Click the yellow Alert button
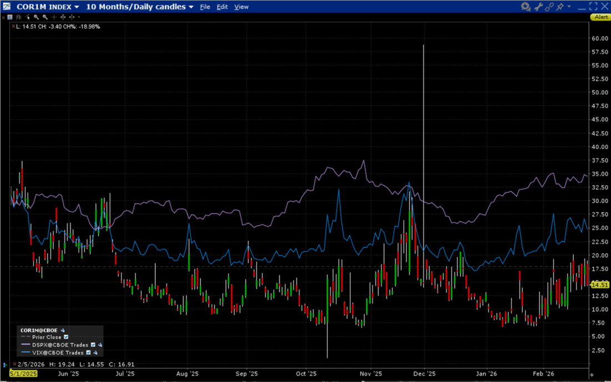The width and height of the screenshot is (611, 382). coord(600,17)
